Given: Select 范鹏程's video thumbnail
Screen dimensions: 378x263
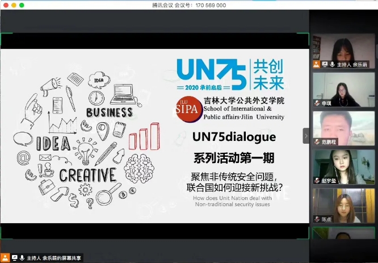Looking at the screenshot, I should click(343, 128).
